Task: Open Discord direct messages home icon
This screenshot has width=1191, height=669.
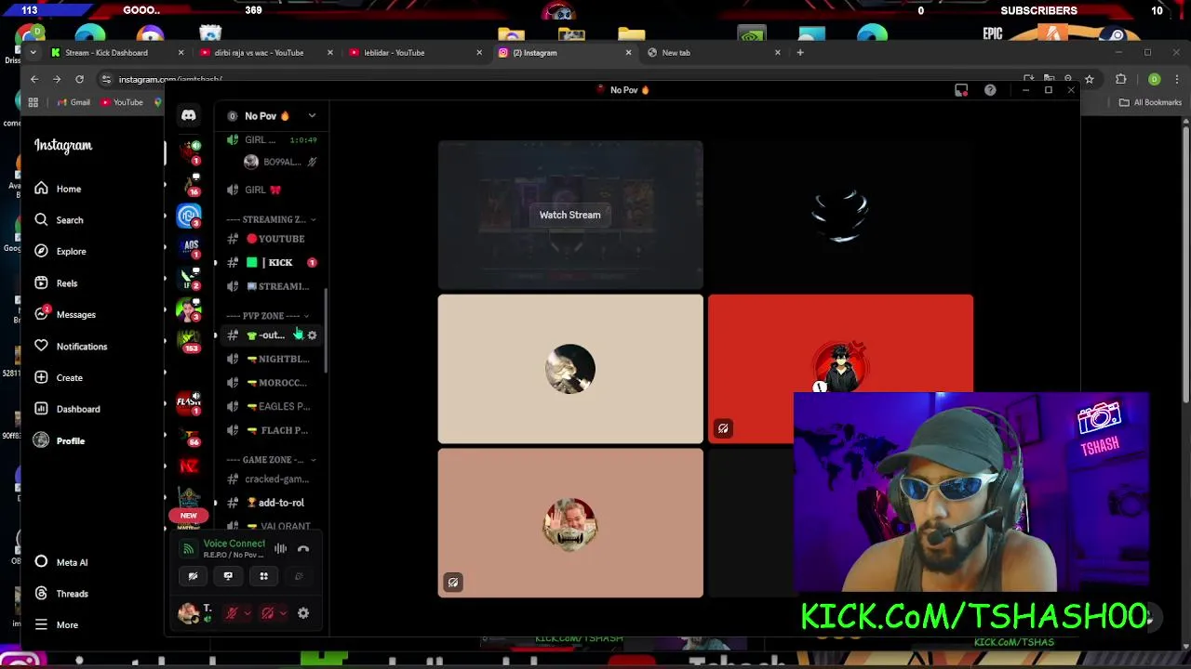Action: (x=189, y=115)
